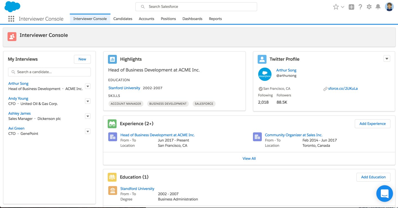Screen dimensions: 398x208
Task: Open the user profile avatar
Action: (389, 7)
